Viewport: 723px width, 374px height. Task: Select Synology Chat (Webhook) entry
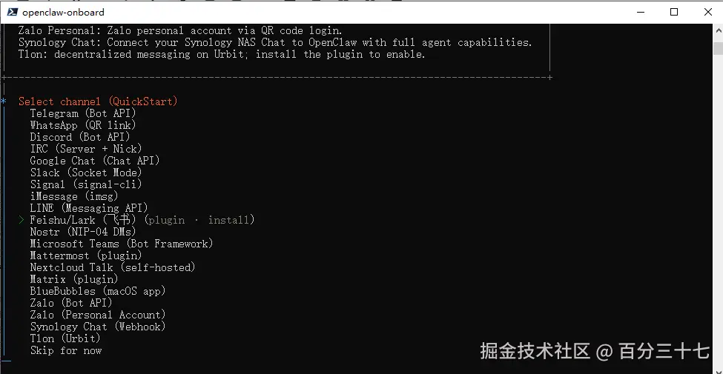pyautogui.click(x=97, y=327)
